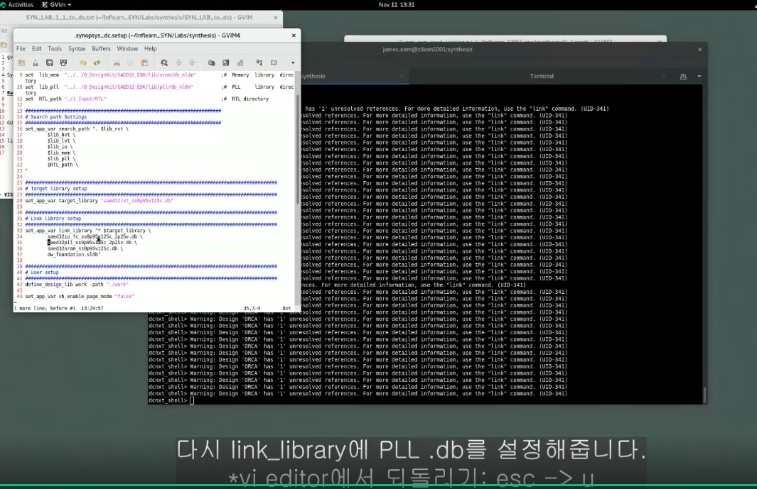This screenshot has width=757, height=489.
Task: Click the Load session toolbar icon
Action: click(211, 62)
